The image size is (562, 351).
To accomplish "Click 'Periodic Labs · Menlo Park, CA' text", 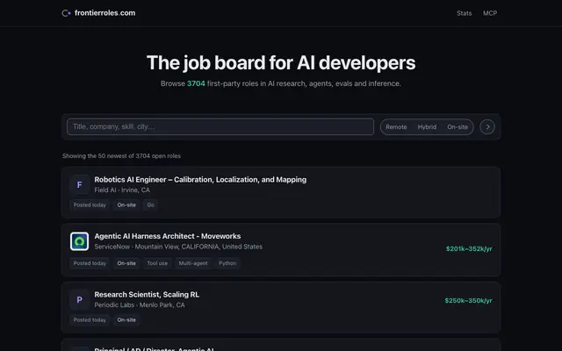I will coord(140,304).
